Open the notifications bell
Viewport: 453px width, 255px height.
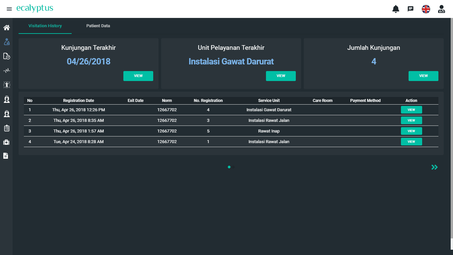click(396, 9)
